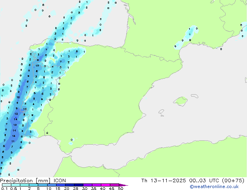Click the '40' legend scale label
247x190 pixels.
click(102, 188)
